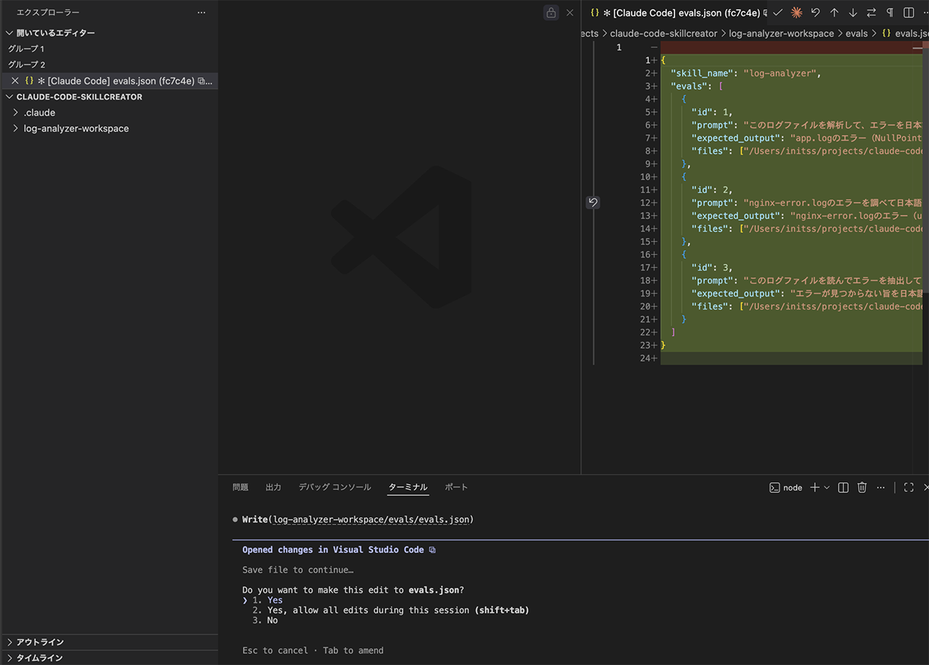This screenshot has height=665, width=929.
Task: Click the swap sides arrows icon
Action: (872, 12)
